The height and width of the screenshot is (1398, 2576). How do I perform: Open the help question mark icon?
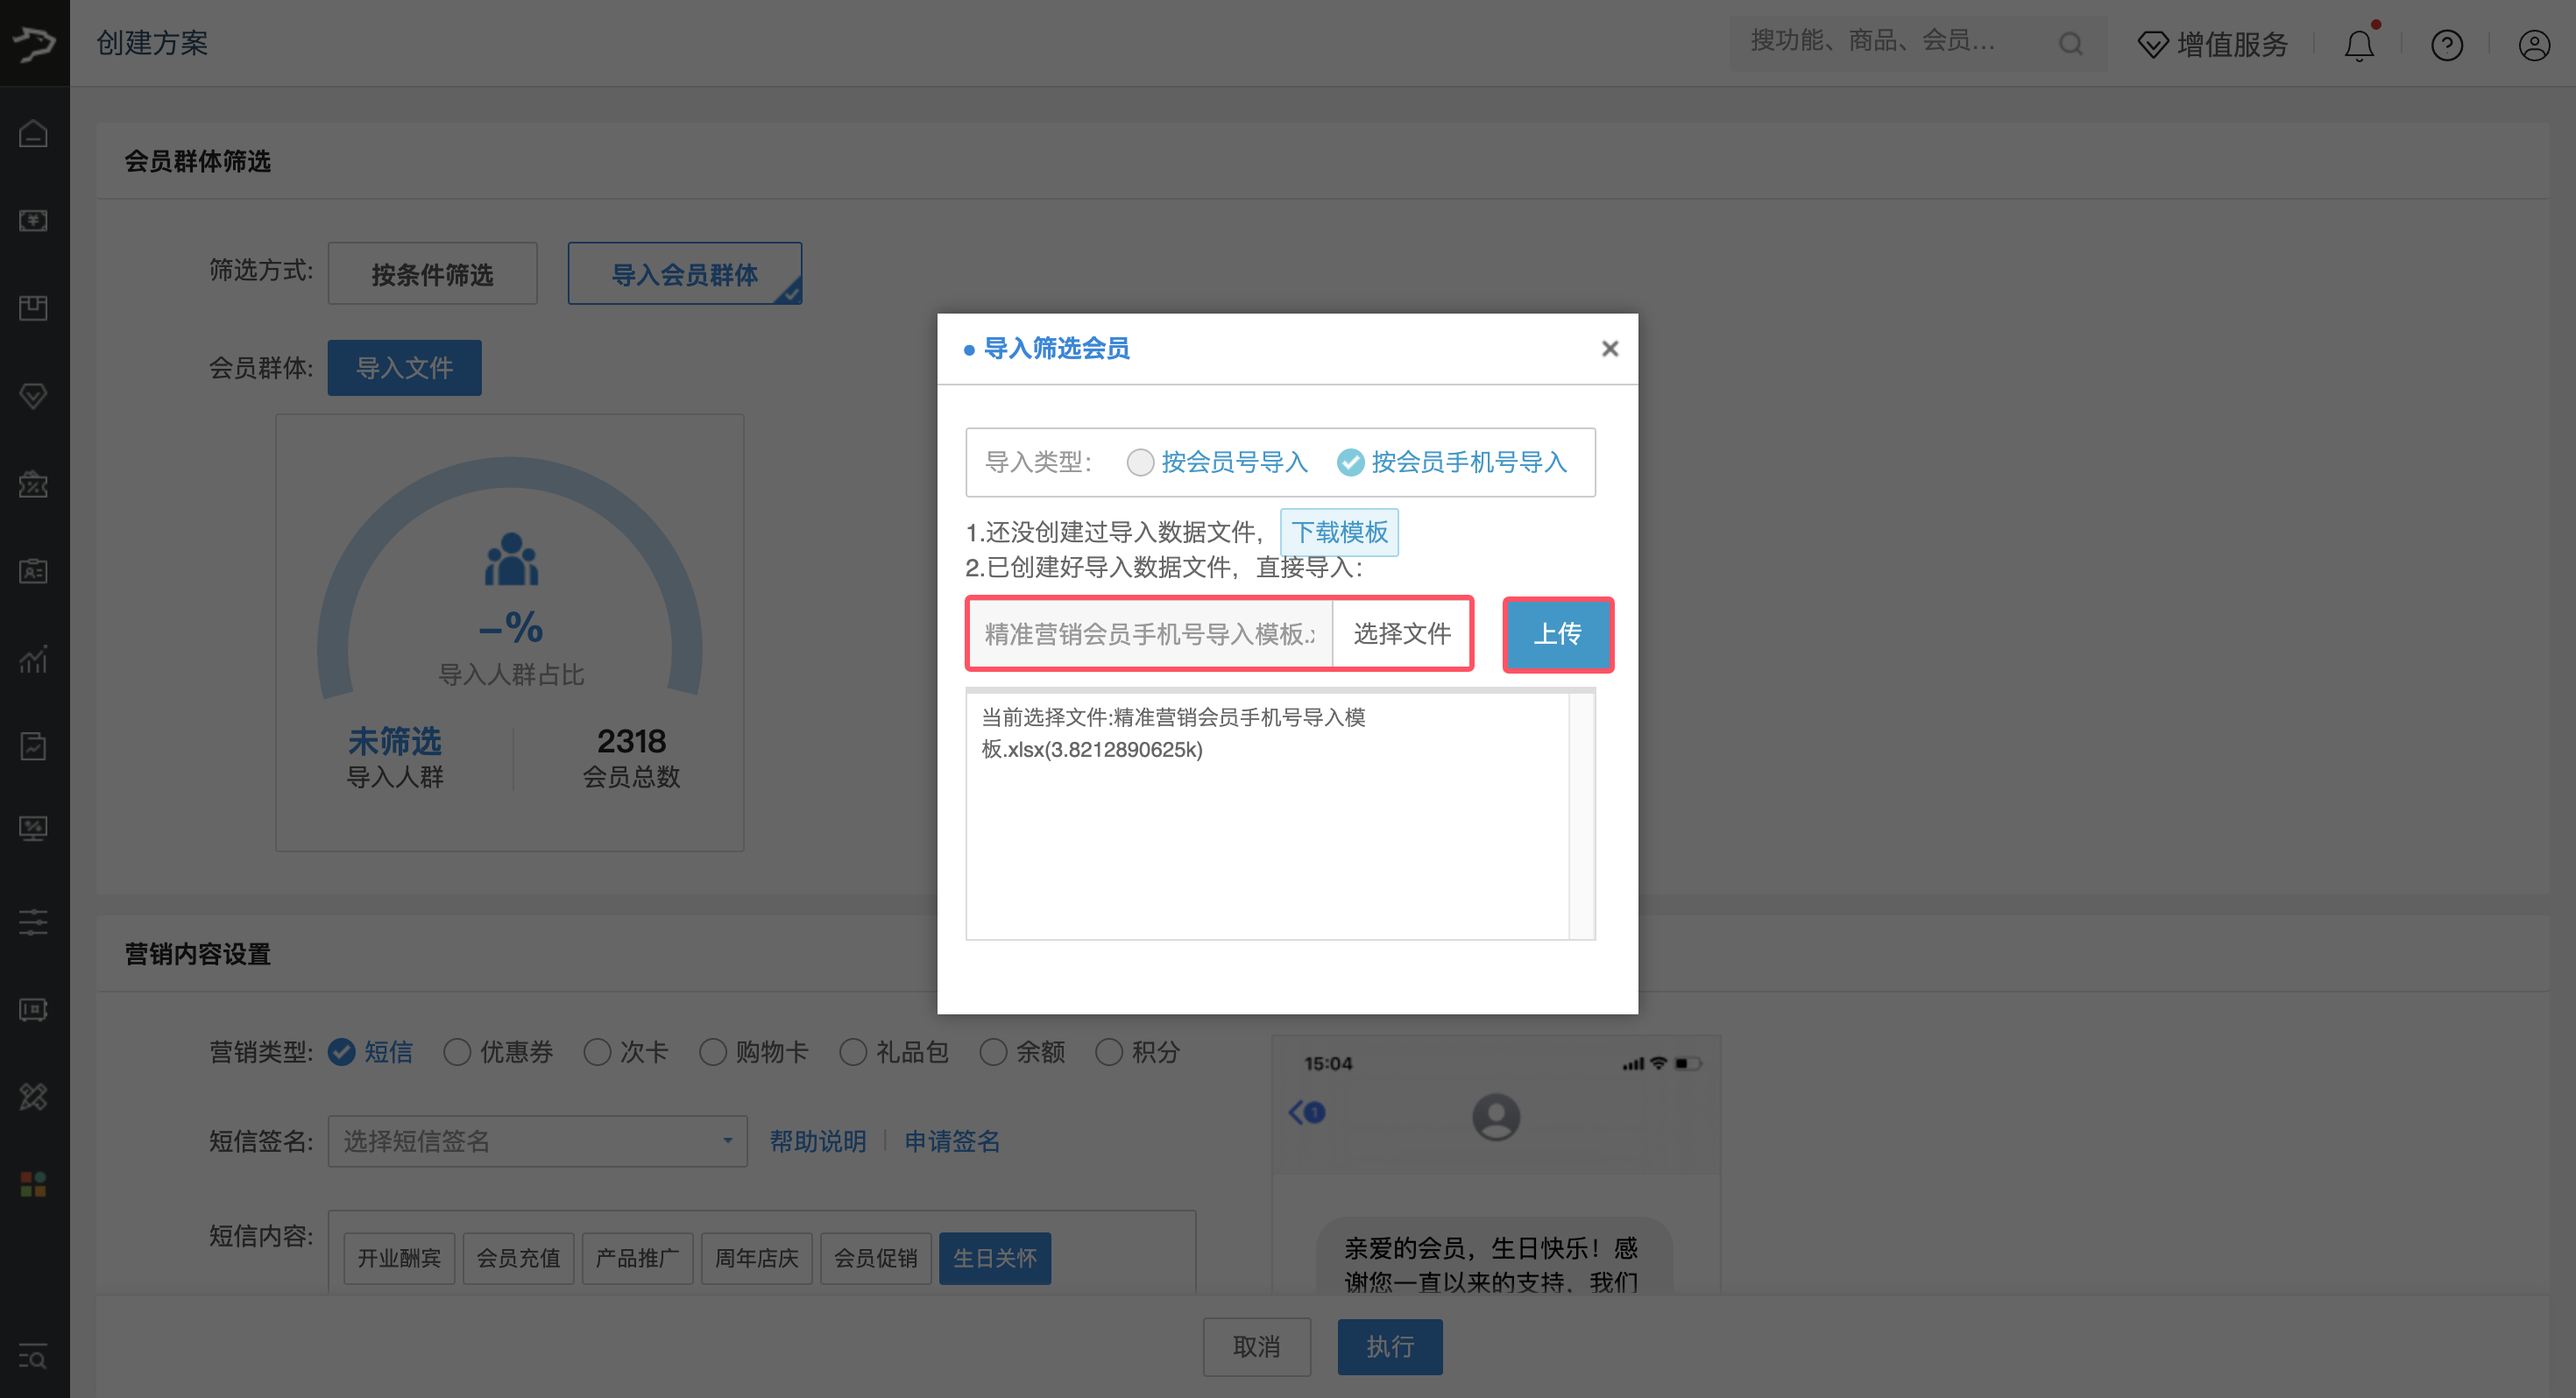coord(2446,45)
